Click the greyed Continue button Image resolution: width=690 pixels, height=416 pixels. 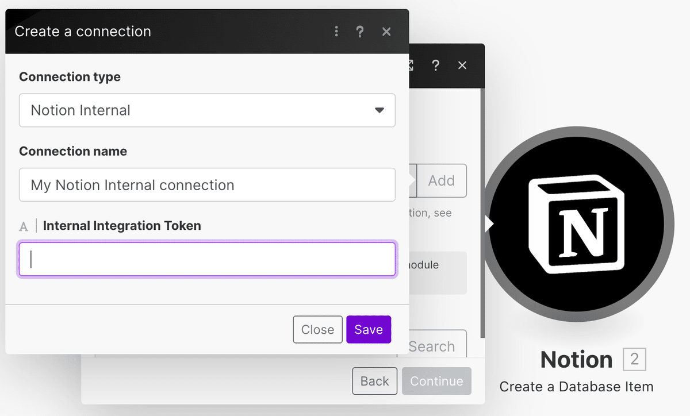click(x=436, y=381)
